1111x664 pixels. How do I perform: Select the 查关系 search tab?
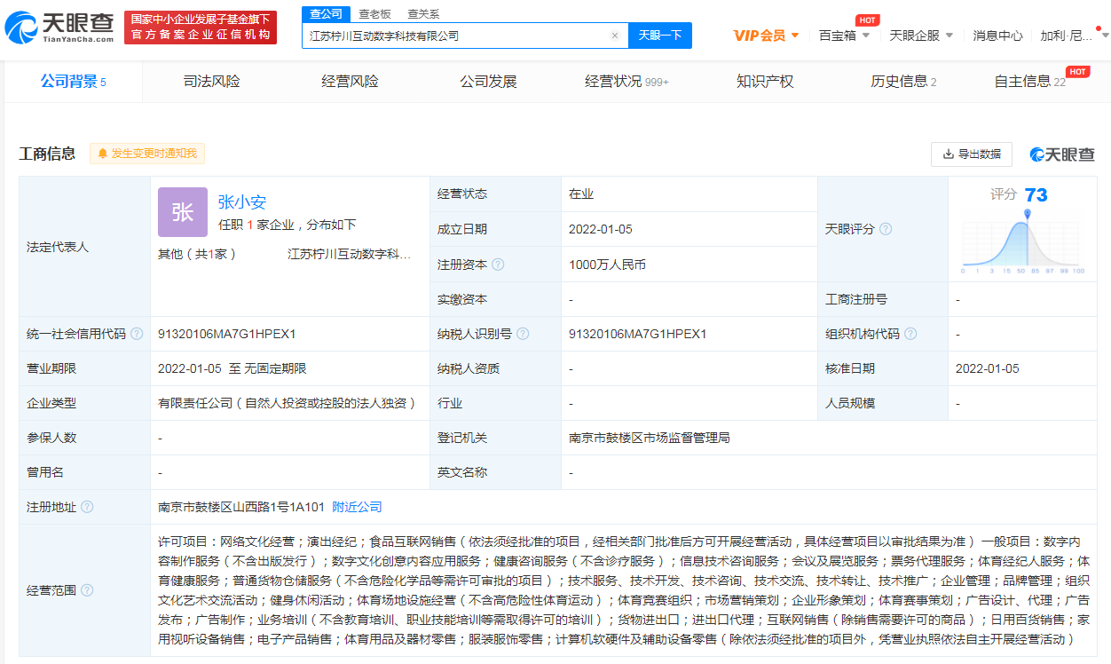pos(423,14)
